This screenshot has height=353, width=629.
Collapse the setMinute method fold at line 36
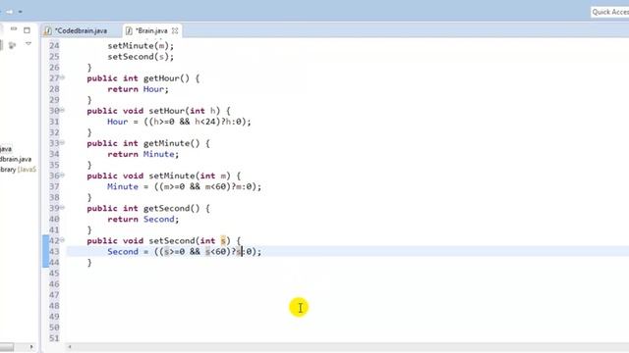coord(63,175)
